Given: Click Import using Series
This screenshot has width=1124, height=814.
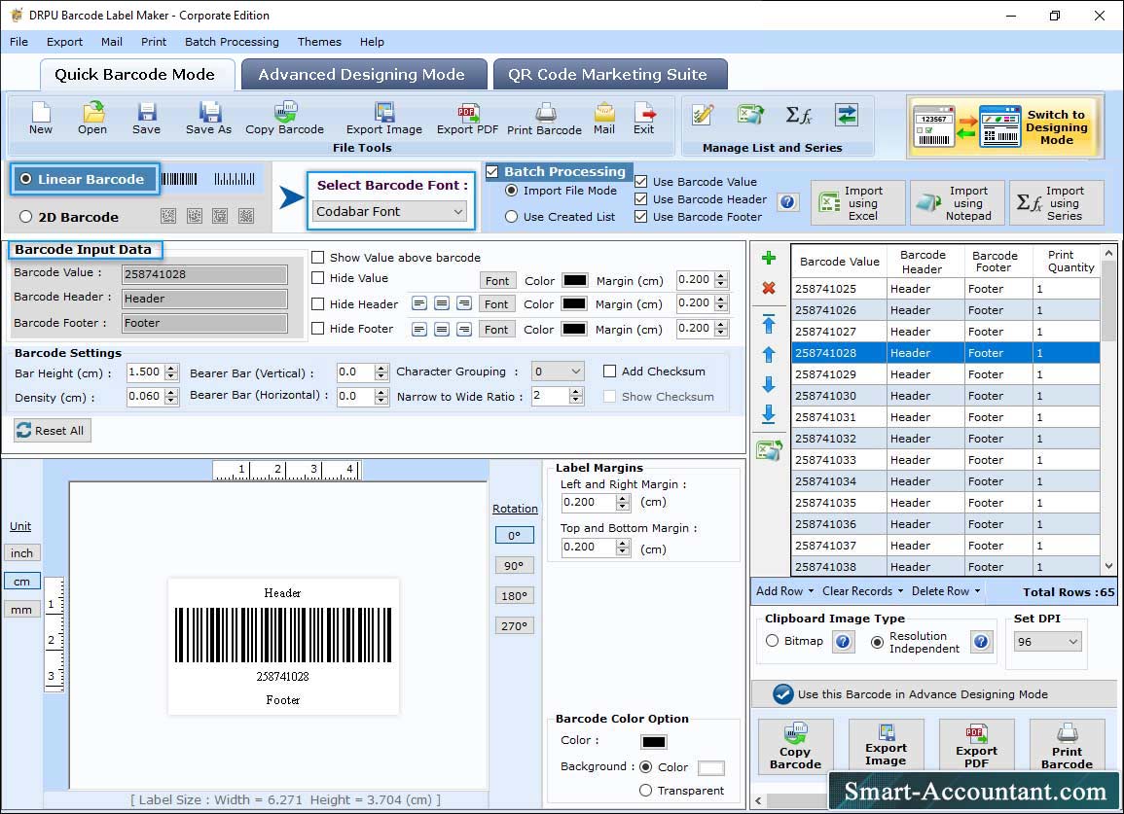Looking at the screenshot, I should (x=1057, y=203).
